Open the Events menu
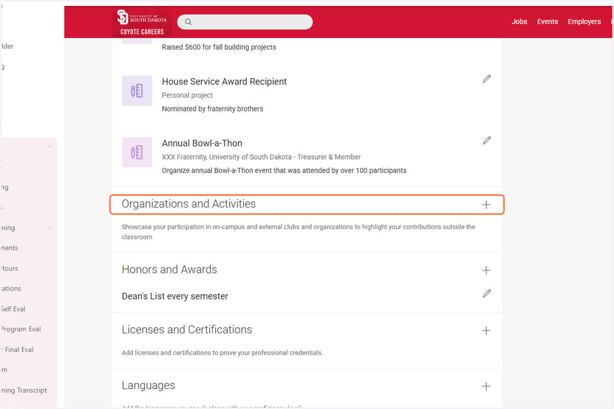Screen dimensions: 614x409 (x=547, y=21)
